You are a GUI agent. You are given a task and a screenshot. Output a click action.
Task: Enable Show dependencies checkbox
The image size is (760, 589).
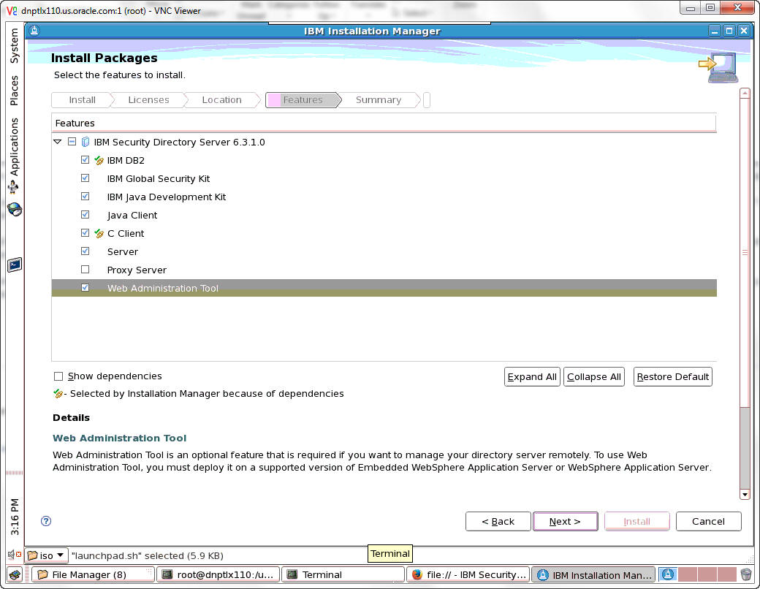coord(58,376)
